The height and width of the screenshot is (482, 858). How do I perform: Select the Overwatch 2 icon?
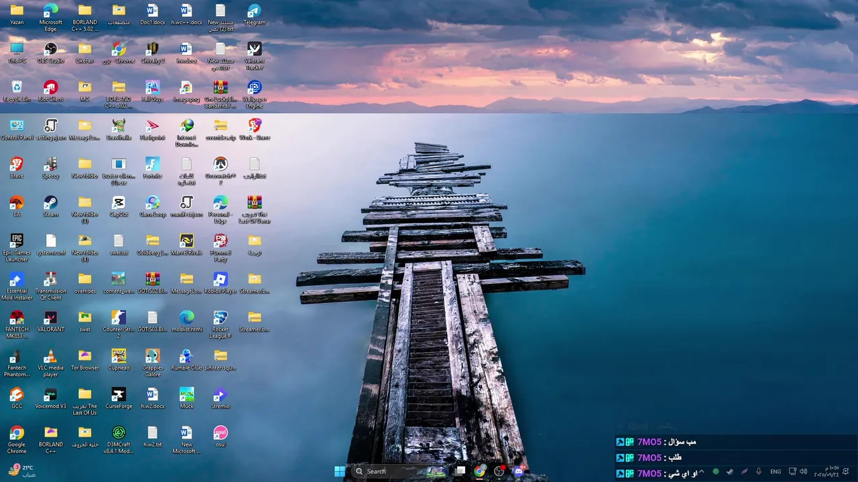click(x=221, y=171)
